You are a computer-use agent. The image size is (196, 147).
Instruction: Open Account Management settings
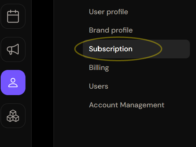[126, 105]
